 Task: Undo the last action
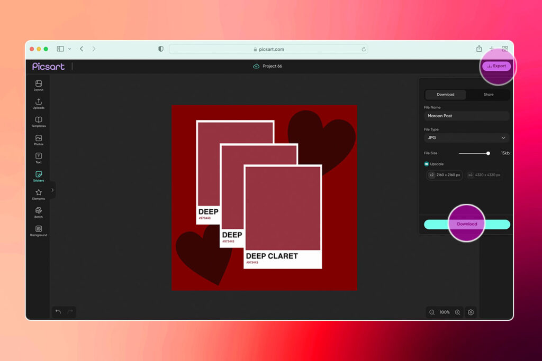(x=58, y=312)
